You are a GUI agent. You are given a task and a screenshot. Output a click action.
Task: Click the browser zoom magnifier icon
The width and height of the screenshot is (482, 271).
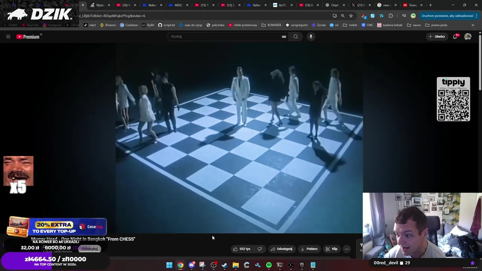343,16
